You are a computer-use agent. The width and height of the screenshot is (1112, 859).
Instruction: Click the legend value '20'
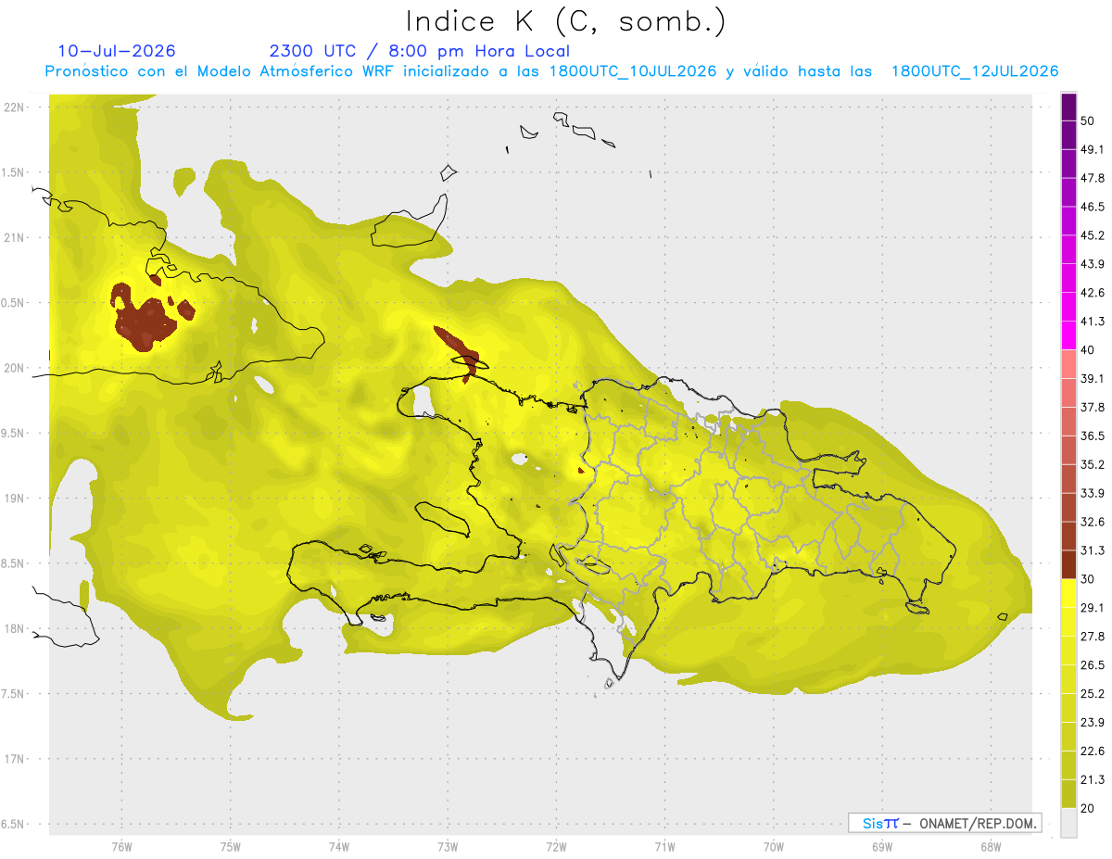point(1089,808)
